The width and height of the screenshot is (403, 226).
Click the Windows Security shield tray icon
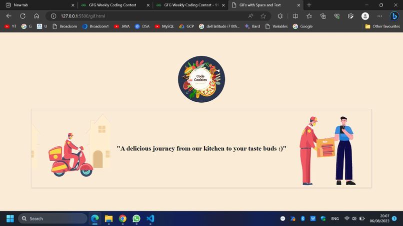tap(323, 219)
